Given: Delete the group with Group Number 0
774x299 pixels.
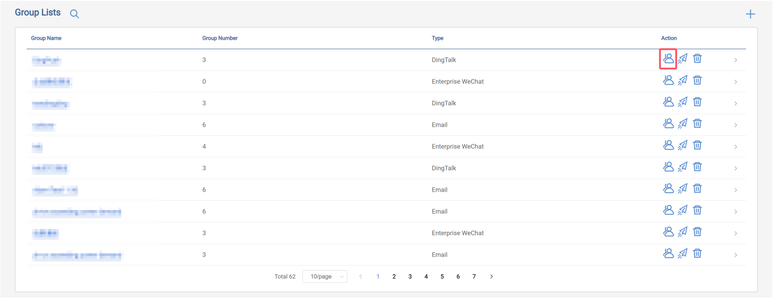Looking at the screenshot, I should point(697,81).
